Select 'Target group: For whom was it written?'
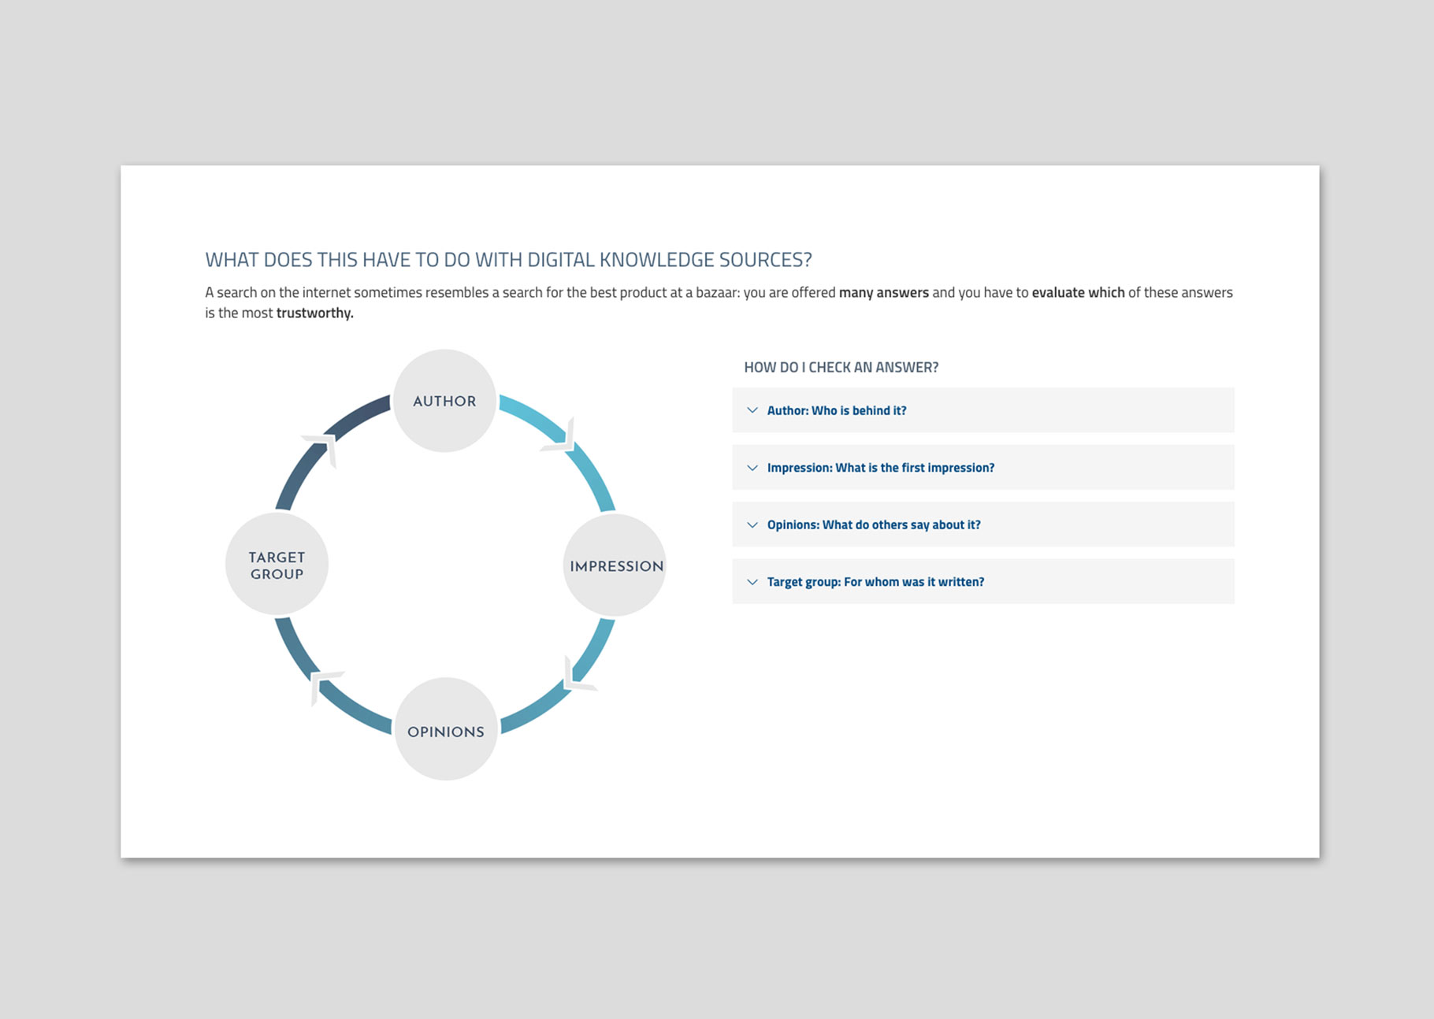This screenshot has width=1434, height=1019. tap(875, 582)
